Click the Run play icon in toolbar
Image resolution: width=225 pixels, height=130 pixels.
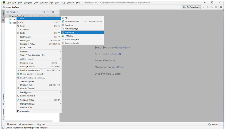click(203, 7)
